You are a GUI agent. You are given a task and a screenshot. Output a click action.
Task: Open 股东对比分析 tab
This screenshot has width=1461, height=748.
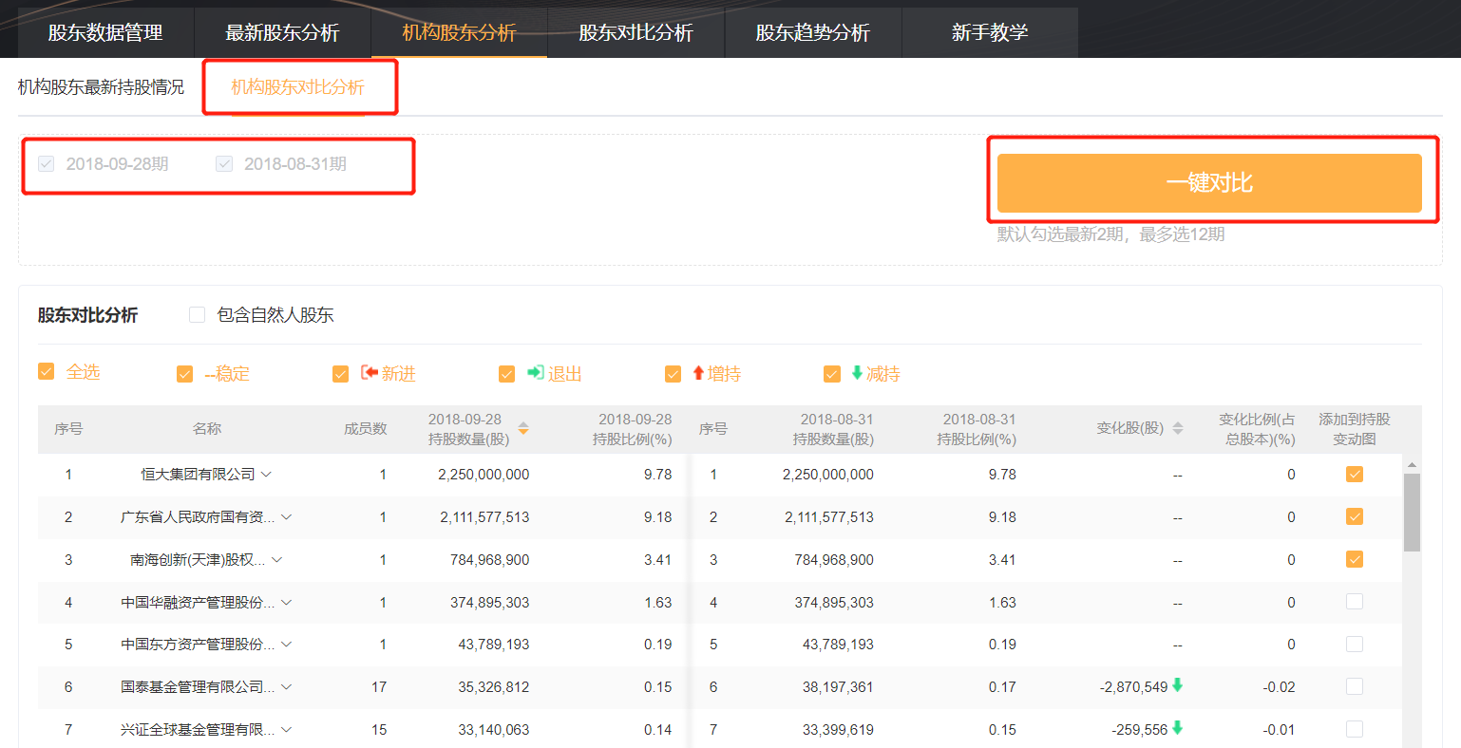(636, 32)
